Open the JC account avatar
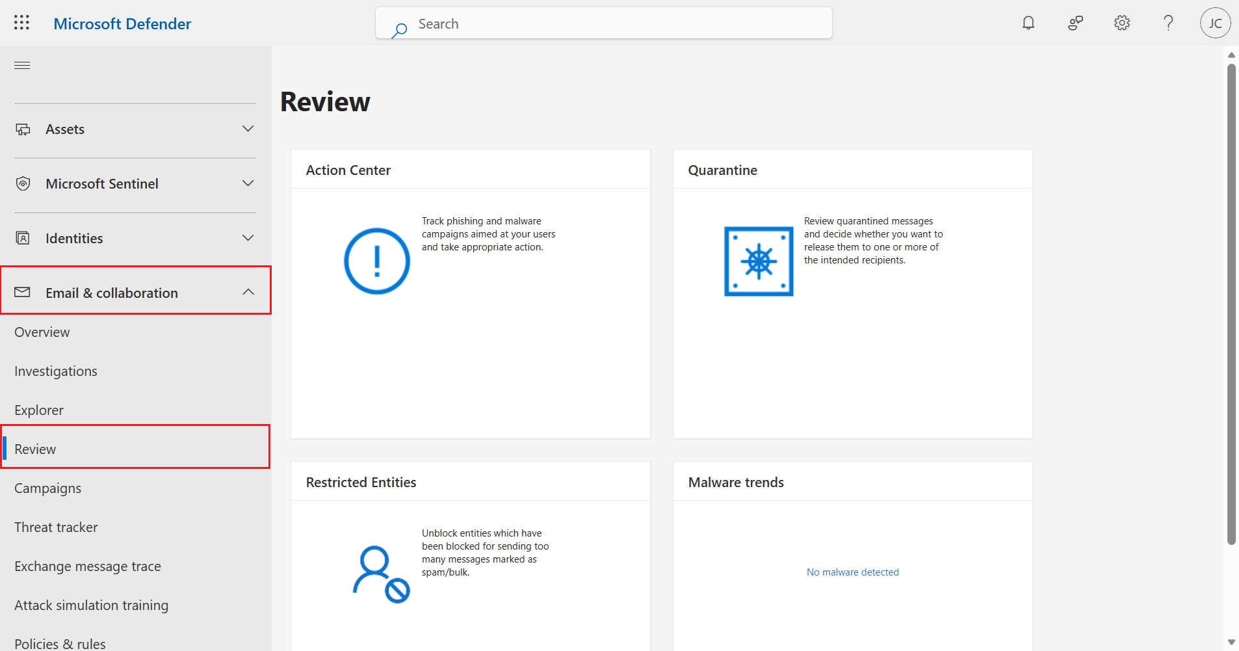This screenshot has height=651, width=1239. pos(1215,23)
